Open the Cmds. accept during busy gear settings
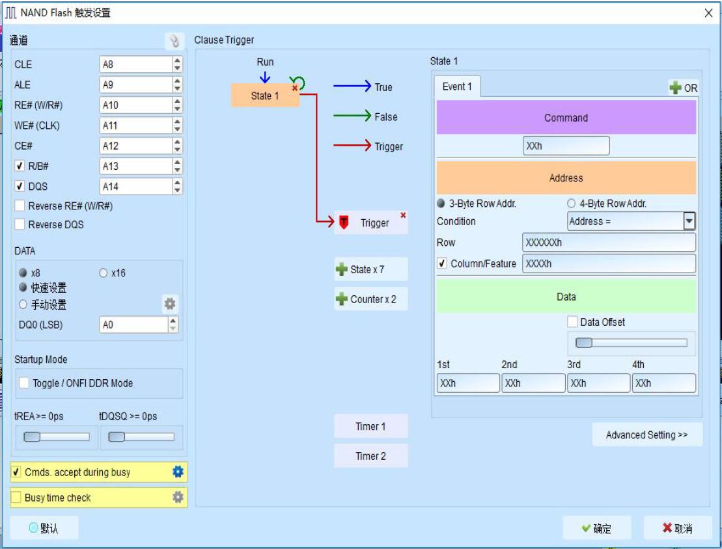The width and height of the screenshot is (722, 549). [178, 472]
